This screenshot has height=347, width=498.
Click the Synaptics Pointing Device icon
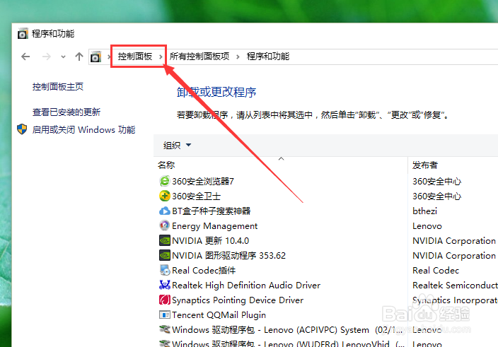click(165, 300)
